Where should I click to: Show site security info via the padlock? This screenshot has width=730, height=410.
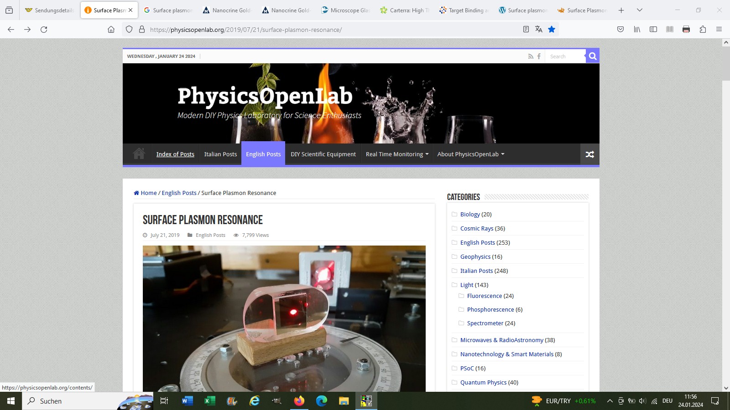(x=142, y=29)
